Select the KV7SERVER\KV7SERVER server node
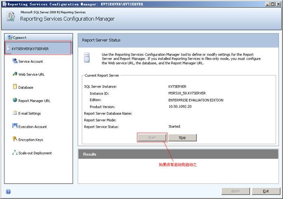 pyautogui.click(x=30, y=49)
